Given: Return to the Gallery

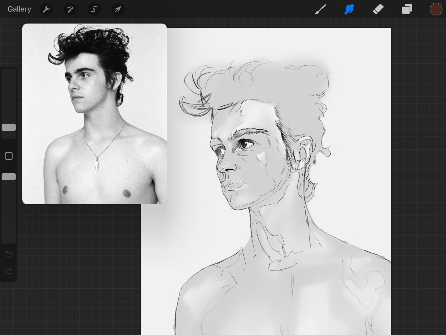Looking at the screenshot, I should [x=19, y=9].
